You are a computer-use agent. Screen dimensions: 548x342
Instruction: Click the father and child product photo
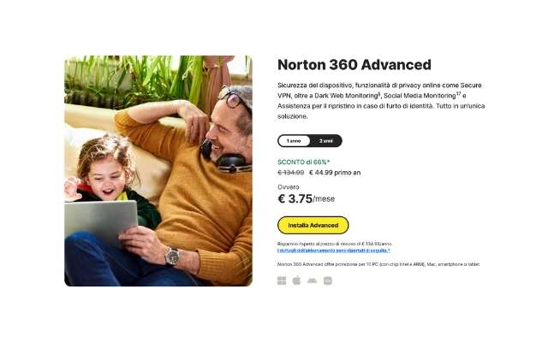158,171
